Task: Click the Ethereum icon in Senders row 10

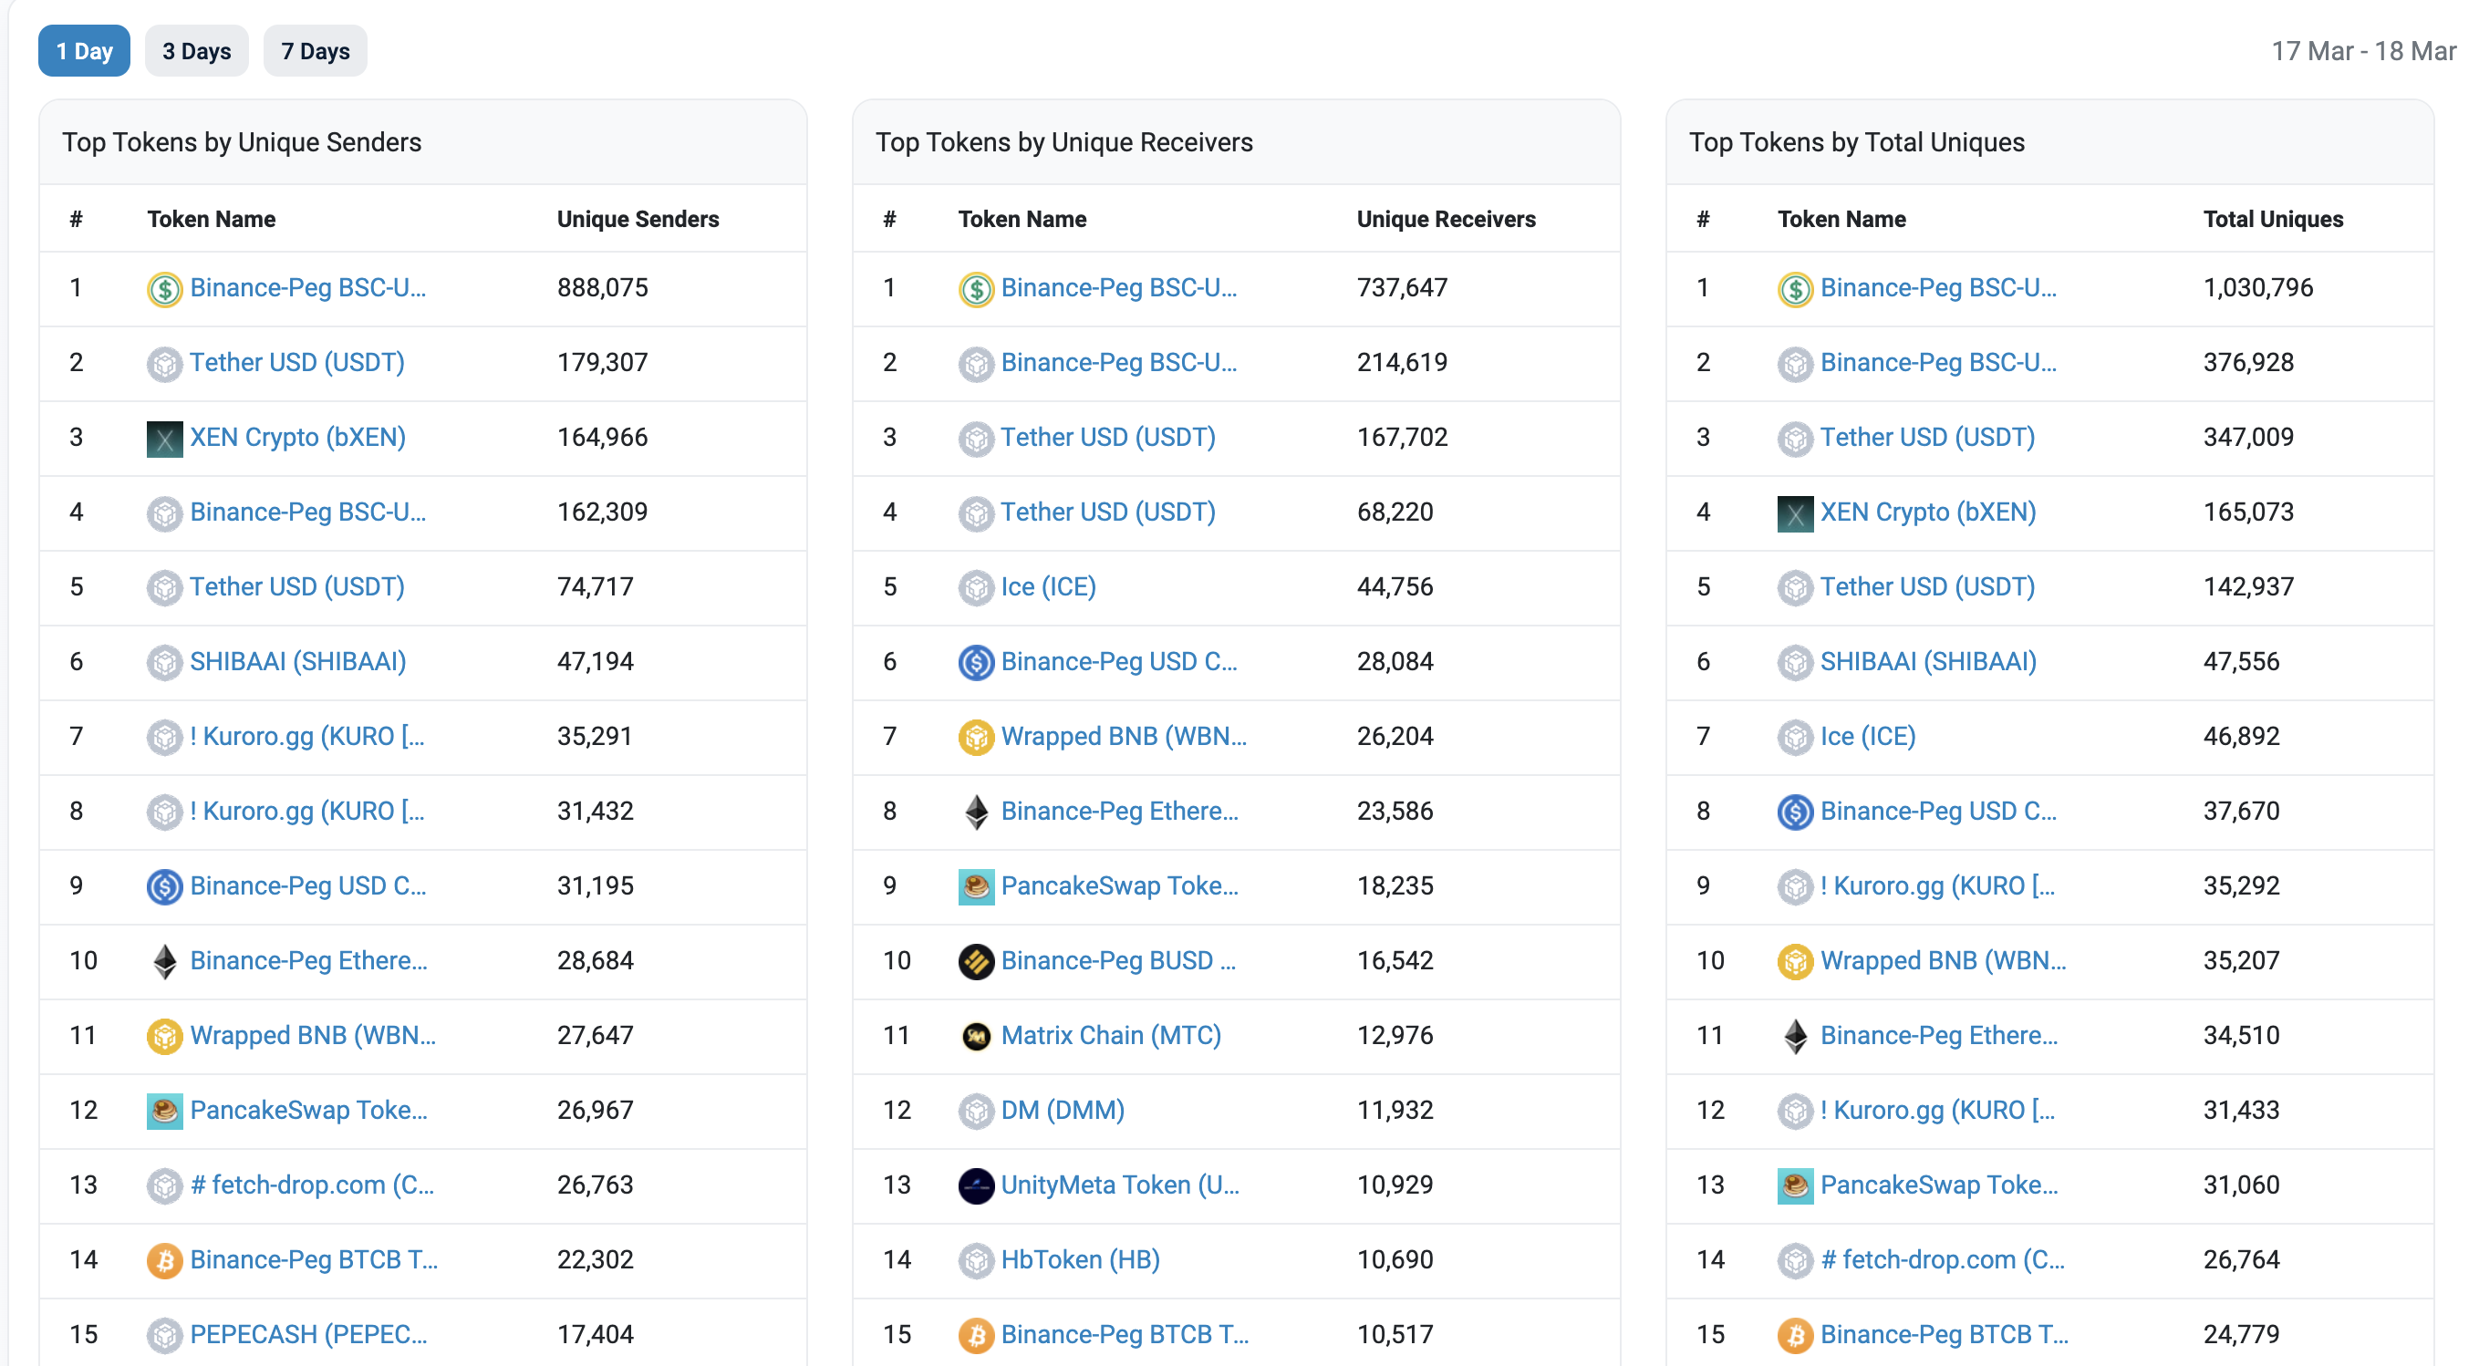Action: [164, 962]
